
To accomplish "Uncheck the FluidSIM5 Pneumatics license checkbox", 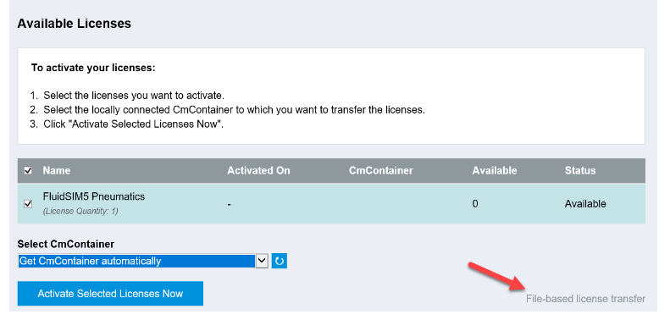I will tap(28, 204).
